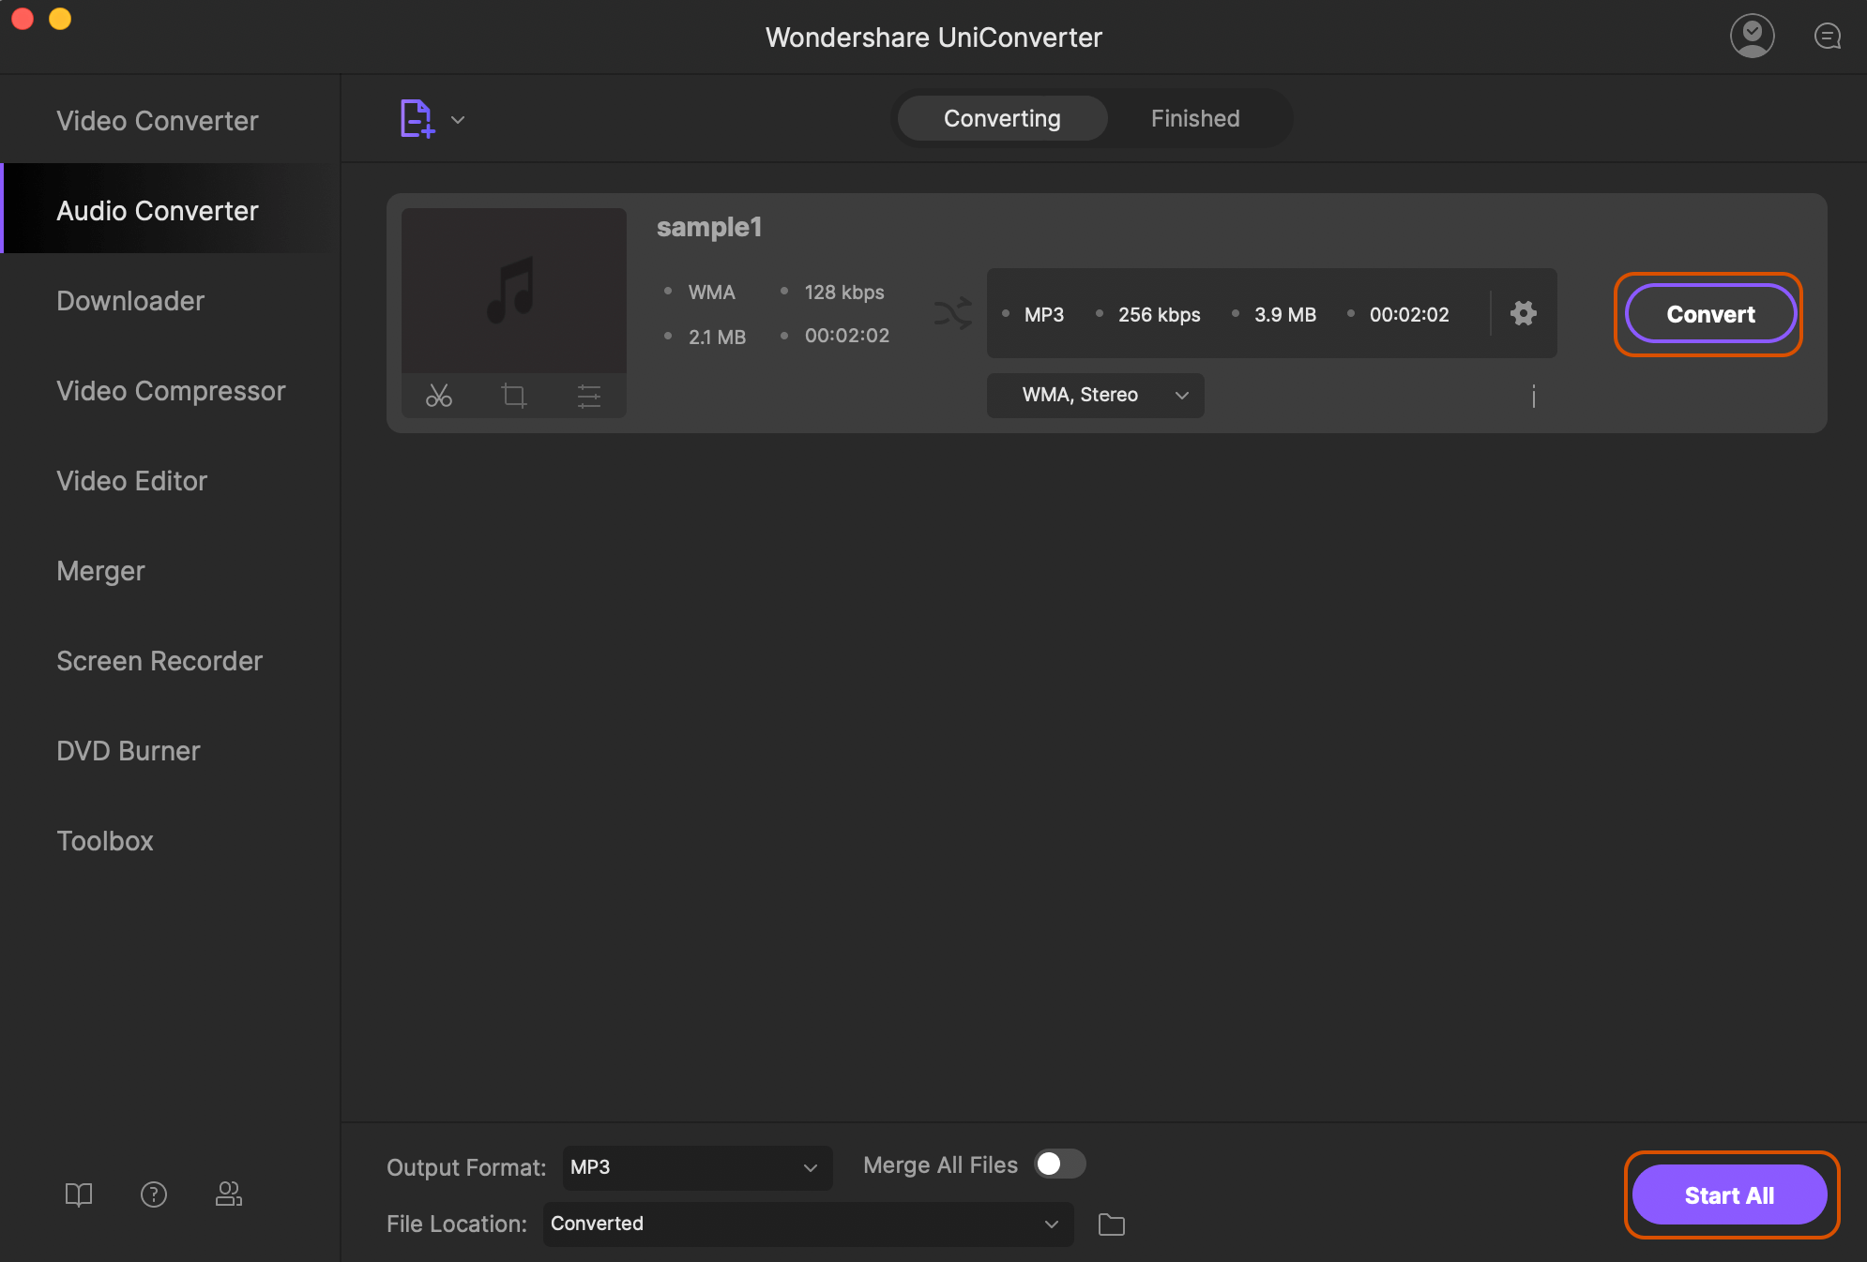Click the Screen Recorder sidebar item
1867x1262 pixels.
pyautogui.click(x=159, y=661)
